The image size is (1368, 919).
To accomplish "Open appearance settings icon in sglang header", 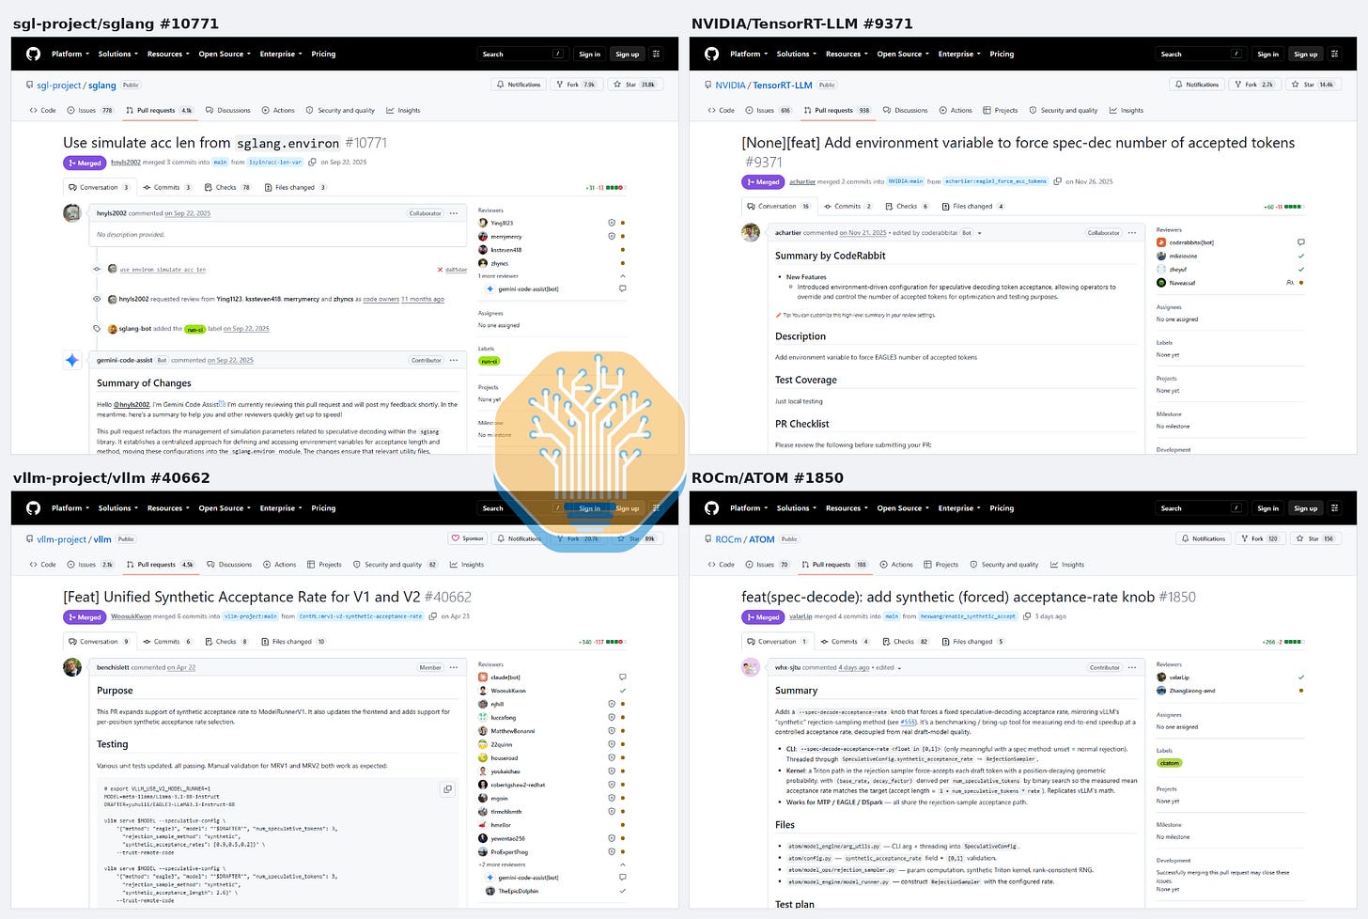I will [x=656, y=54].
